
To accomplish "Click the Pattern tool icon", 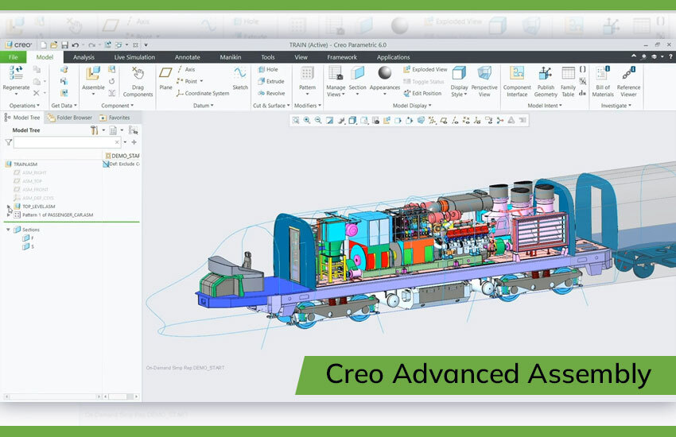I will [x=307, y=73].
